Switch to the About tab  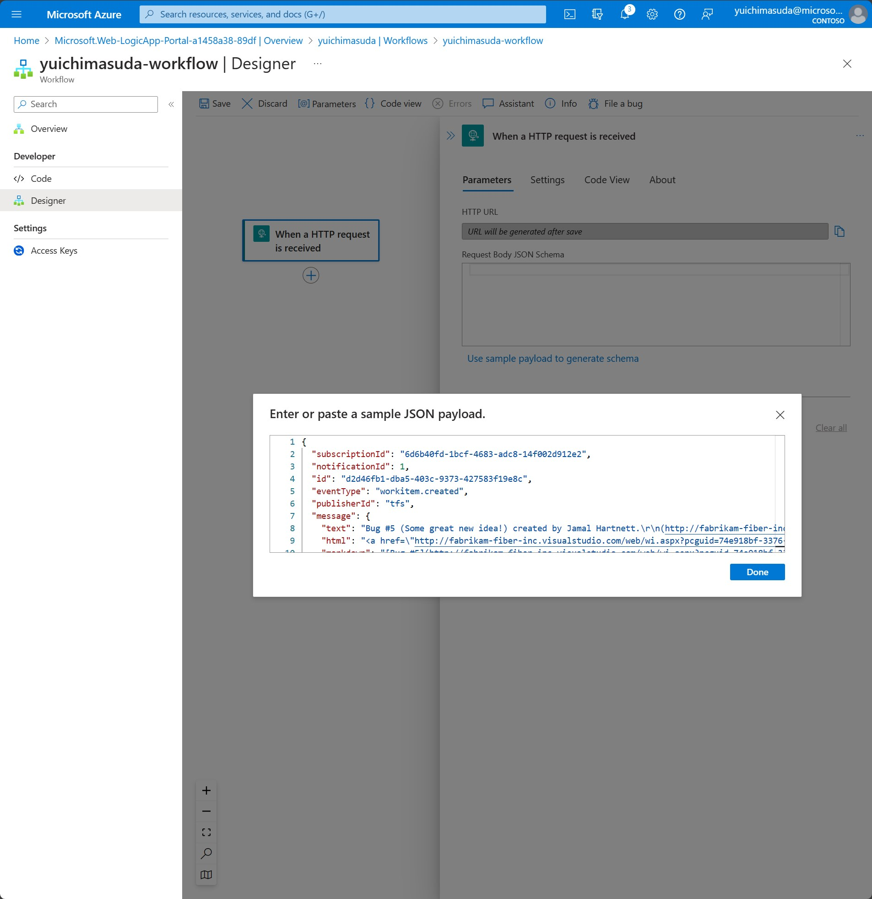[x=662, y=180]
